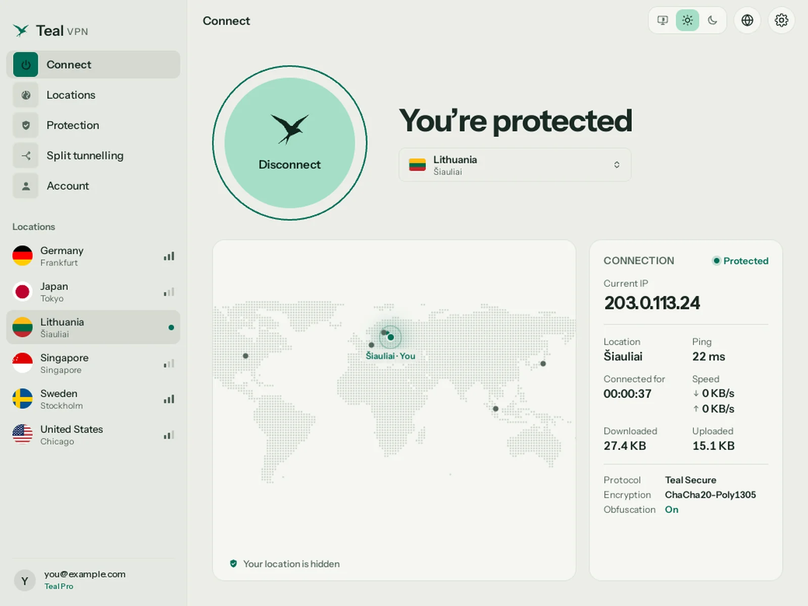Open settings gear icon

click(x=781, y=20)
